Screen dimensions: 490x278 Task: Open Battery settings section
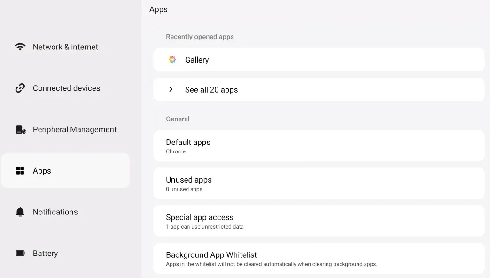point(45,253)
